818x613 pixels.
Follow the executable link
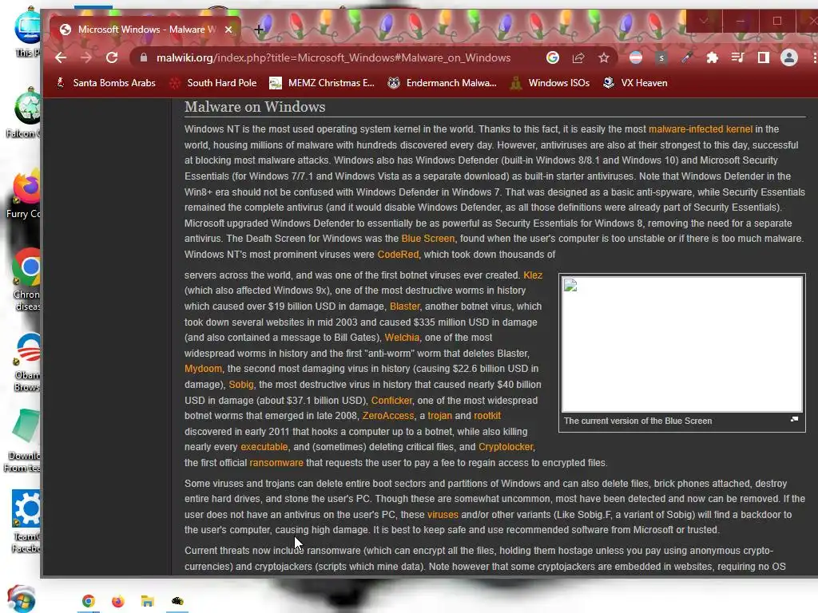pos(264,447)
